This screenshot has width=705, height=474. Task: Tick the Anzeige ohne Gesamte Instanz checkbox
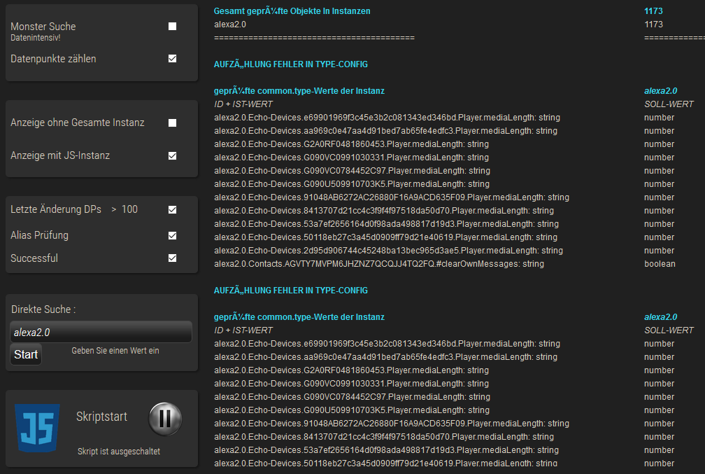(x=172, y=123)
